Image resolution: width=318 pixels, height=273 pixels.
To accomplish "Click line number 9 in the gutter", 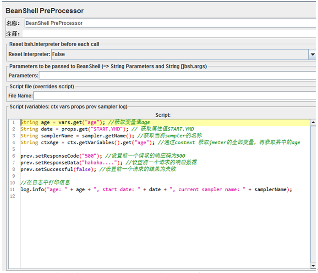I will [x=14, y=176].
